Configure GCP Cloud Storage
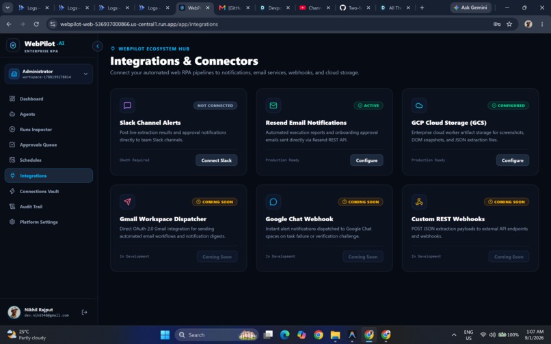551x344 pixels. point(512,160)
